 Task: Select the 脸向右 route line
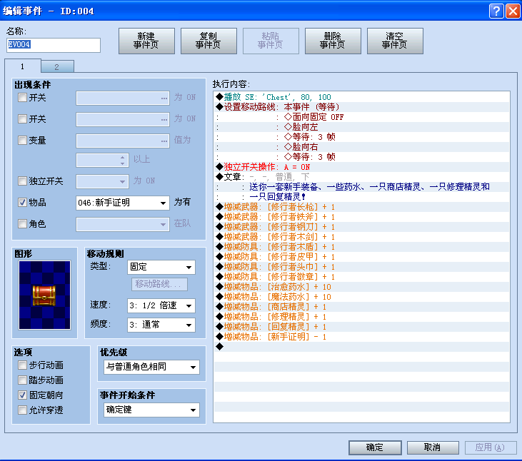coord(361,147)
